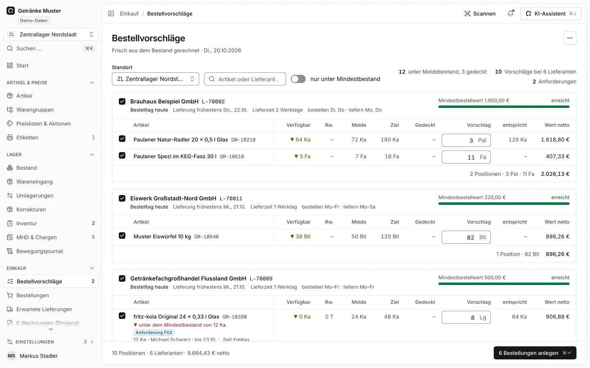Click the Bestand boxes icon
Image resolution: width=590 pixels, height=368 pixels.
10,168
